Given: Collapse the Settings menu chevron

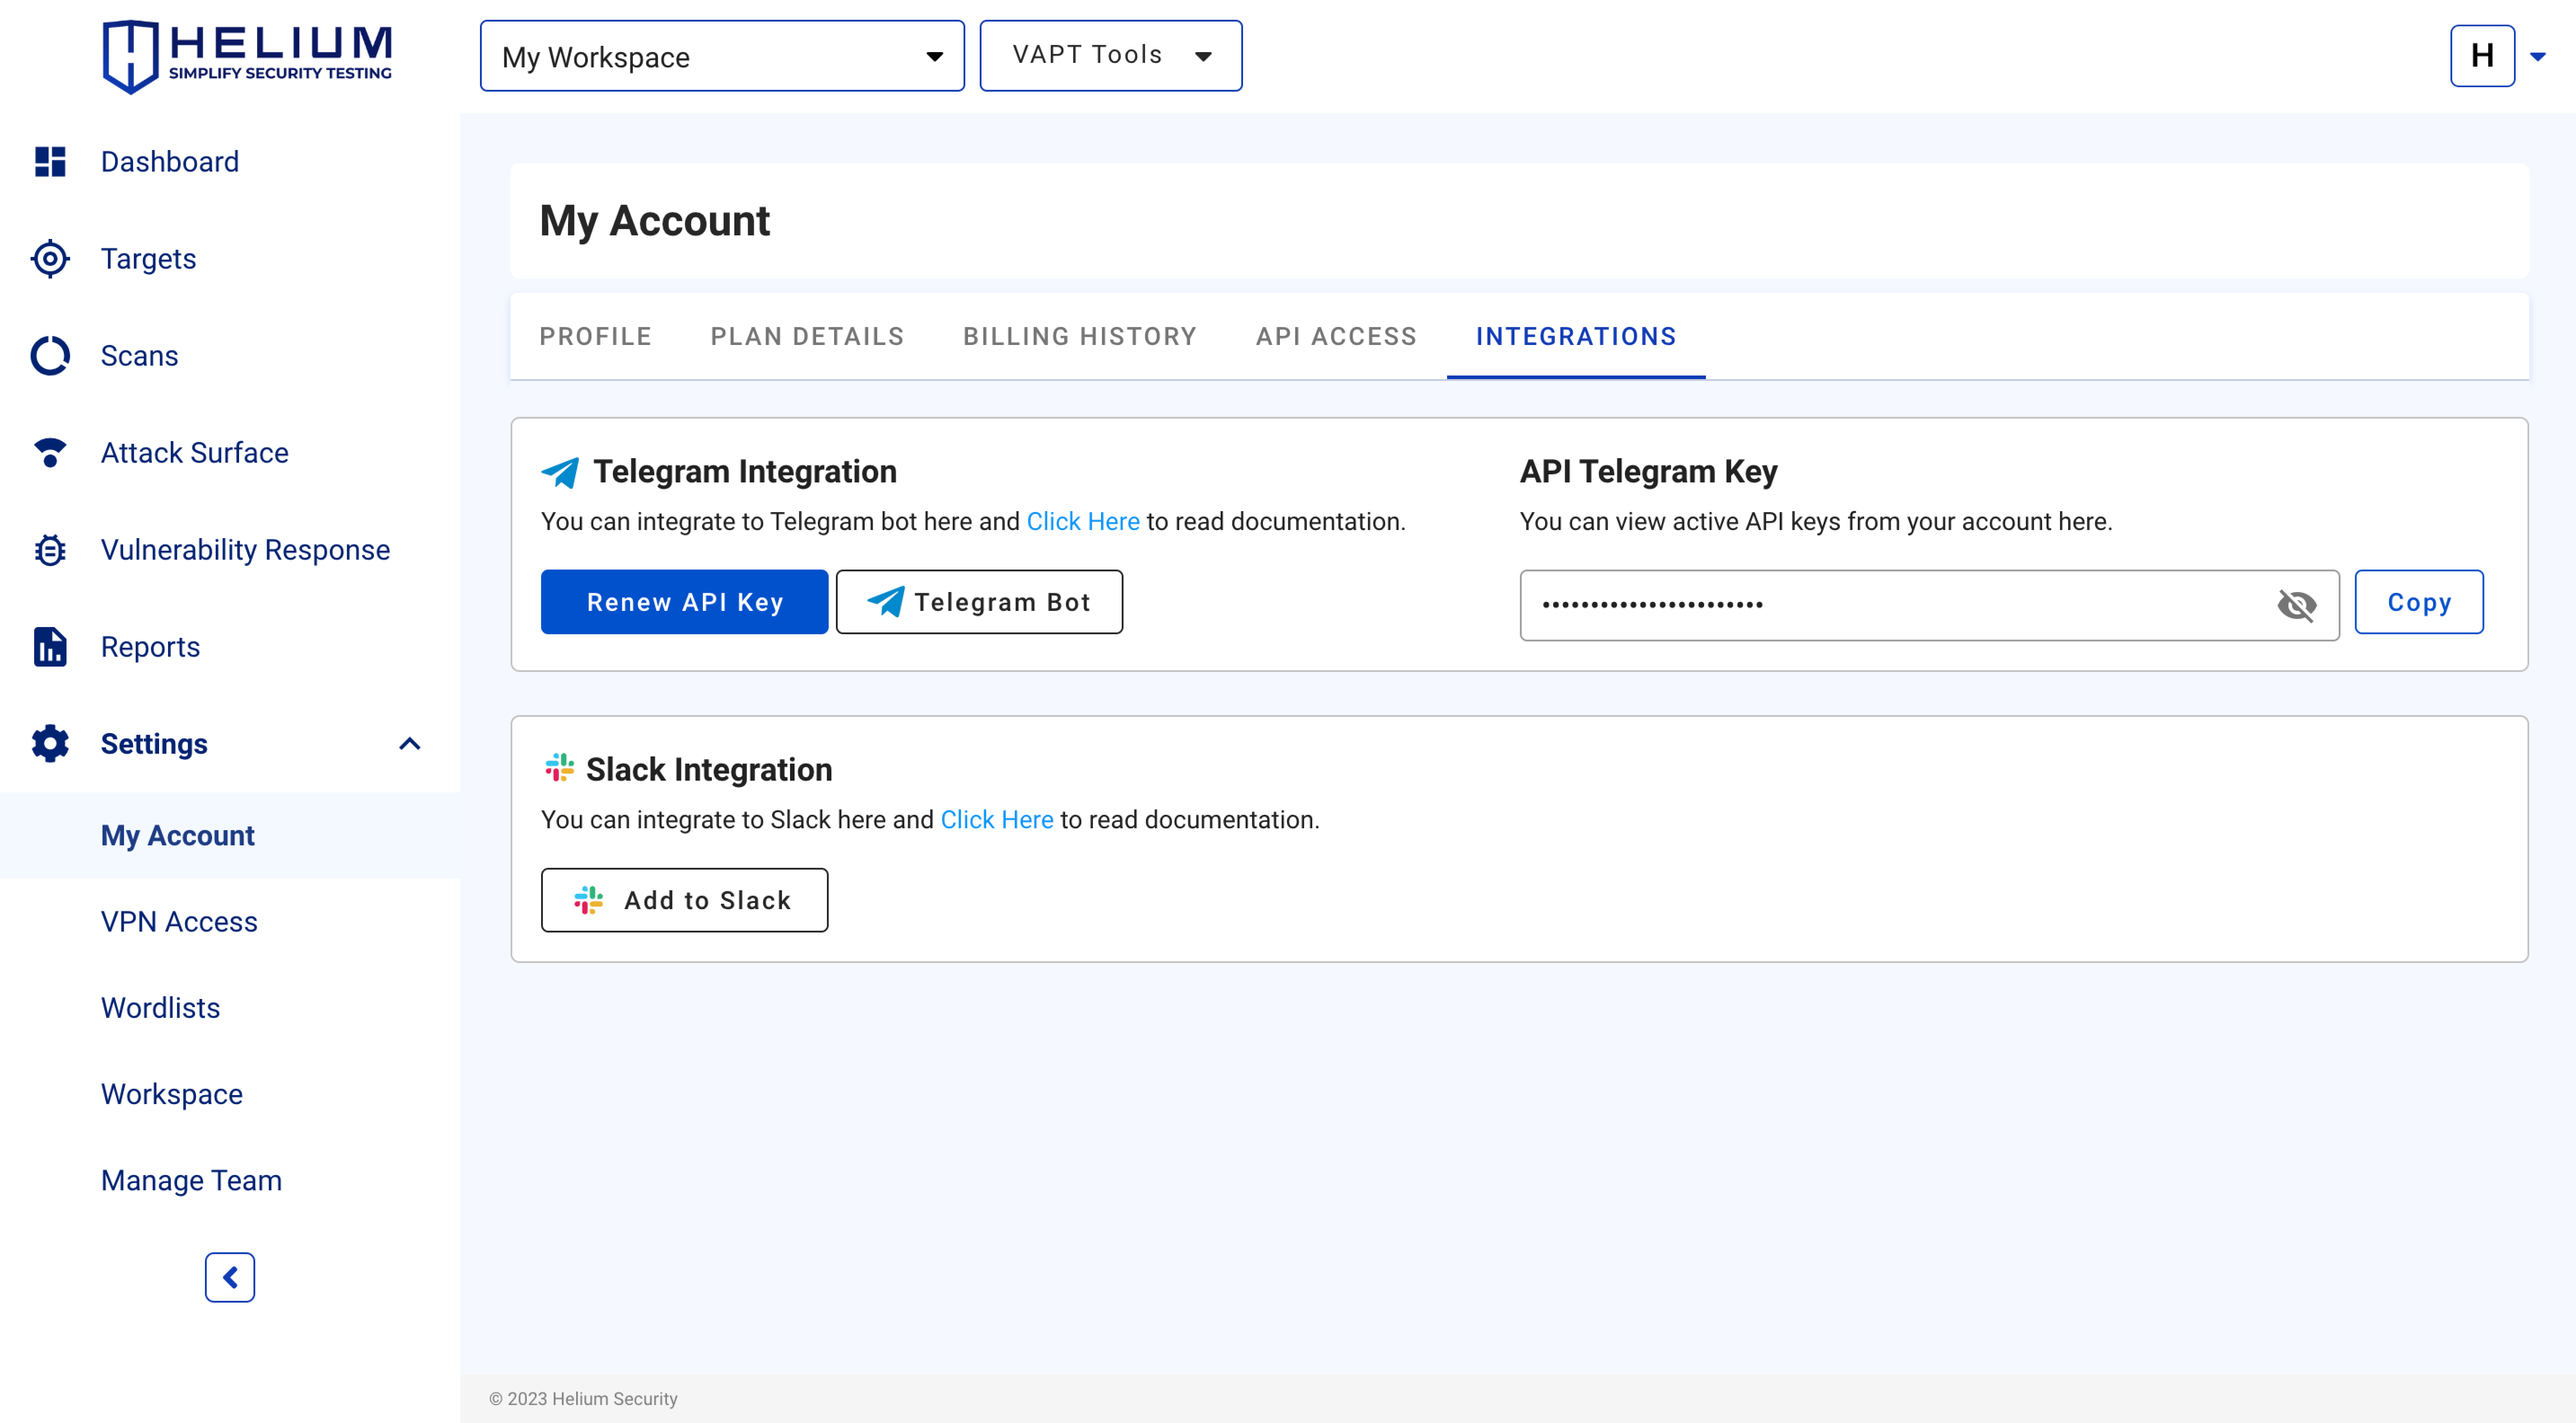Looking at the screenshot, I should tap(410, 743).
